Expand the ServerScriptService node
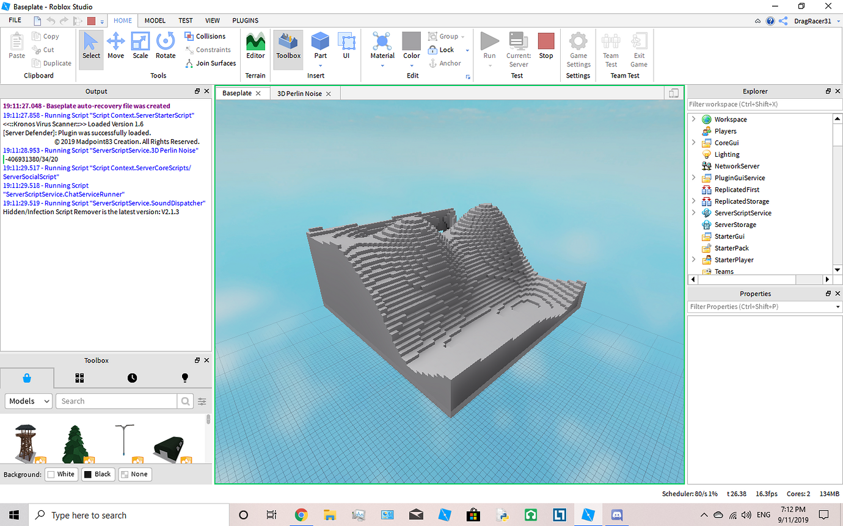This screenshot has height=526, width=843. click(x=693, y=212)
